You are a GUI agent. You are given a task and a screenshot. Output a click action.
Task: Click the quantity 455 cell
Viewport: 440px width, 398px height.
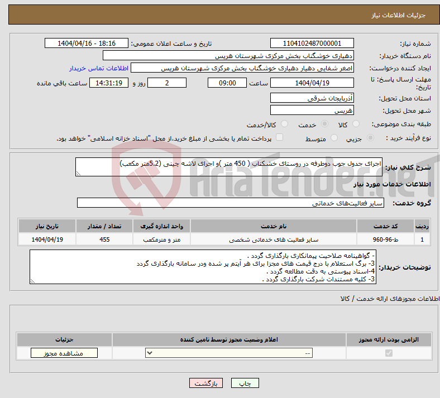(x=104, y=239)
